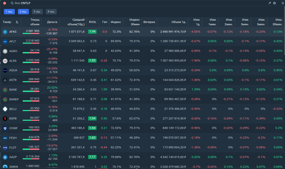
Task: Enable the 3 эш. filter
Action: point(37,12)
